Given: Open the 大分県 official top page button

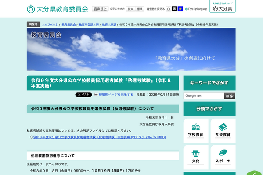Looking at the screenshot, I should [x=223, y=7].
